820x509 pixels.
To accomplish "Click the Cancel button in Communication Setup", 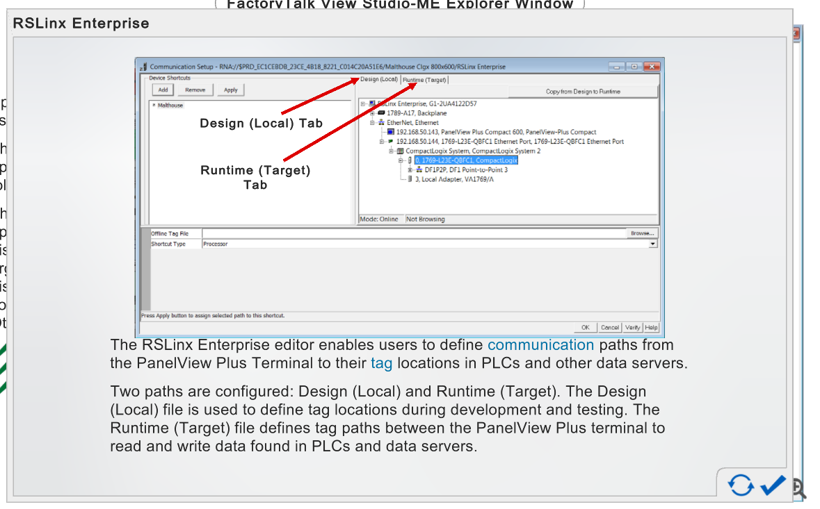I will coord(610,327).
